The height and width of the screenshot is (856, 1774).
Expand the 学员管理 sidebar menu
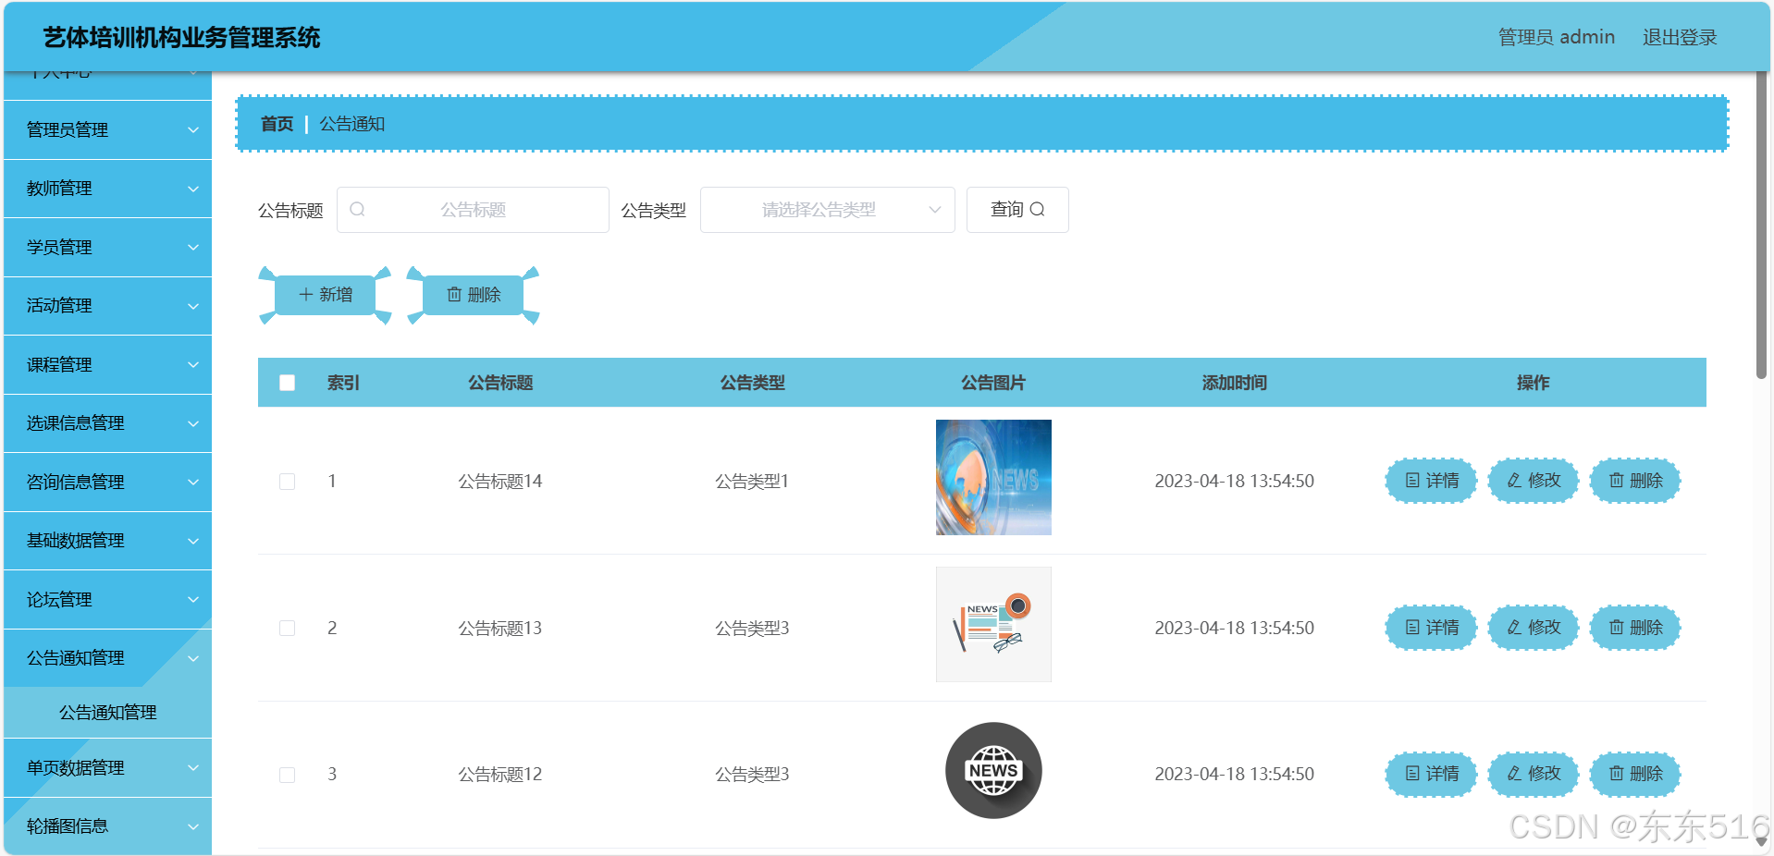pos(108,248)
